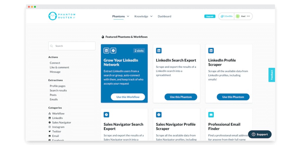301x145 pixels.
Task: Use this Phantom for LinkedIn Search Export
Action: [181, 97]
